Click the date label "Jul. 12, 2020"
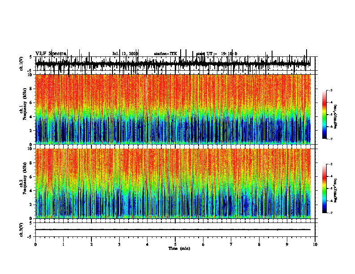355x274 pixels. [x=125, y=54]
